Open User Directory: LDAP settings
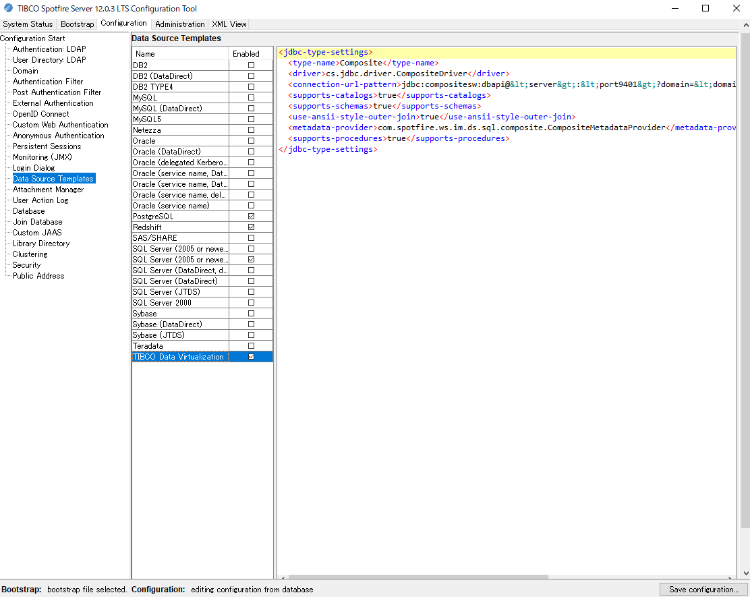The width and height of the screenshot is (750, 597). point(49,60)
